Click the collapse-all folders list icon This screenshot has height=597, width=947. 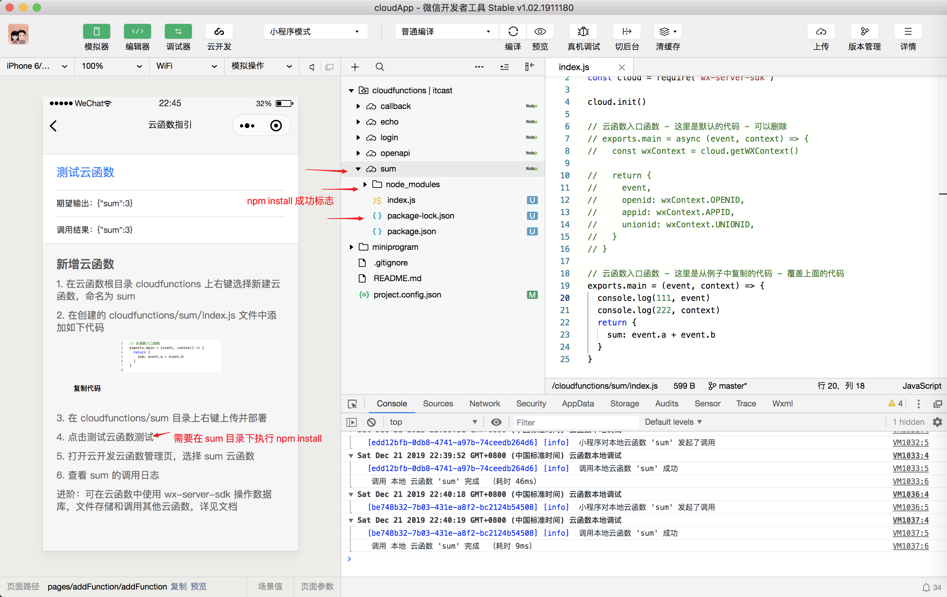pyautogui.click(x=504, y=67)
